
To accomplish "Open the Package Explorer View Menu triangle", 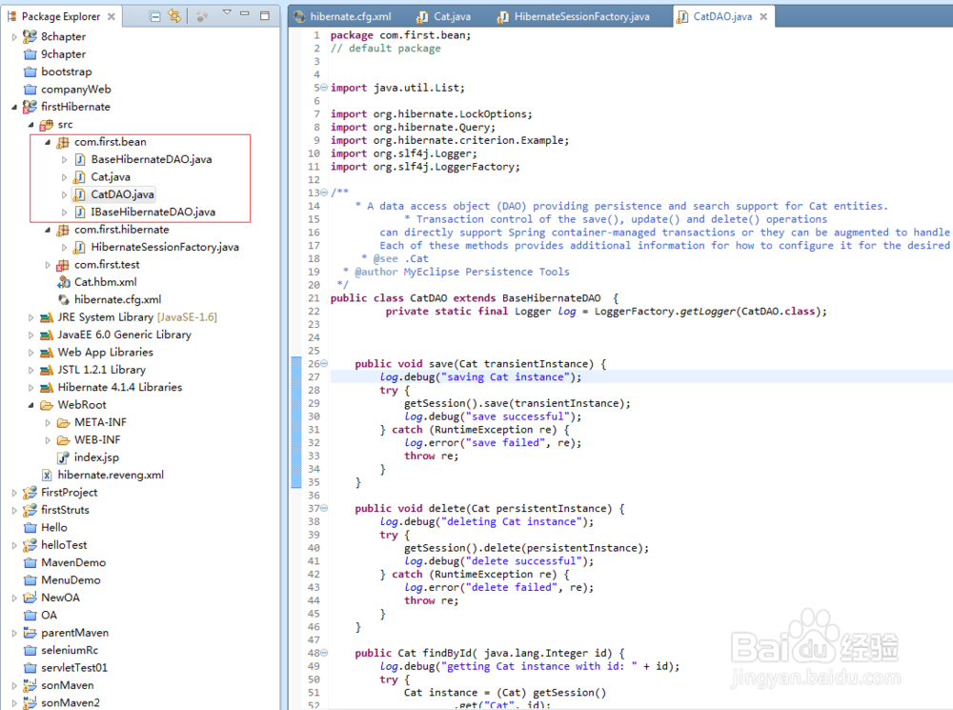I will click(227, 12).
